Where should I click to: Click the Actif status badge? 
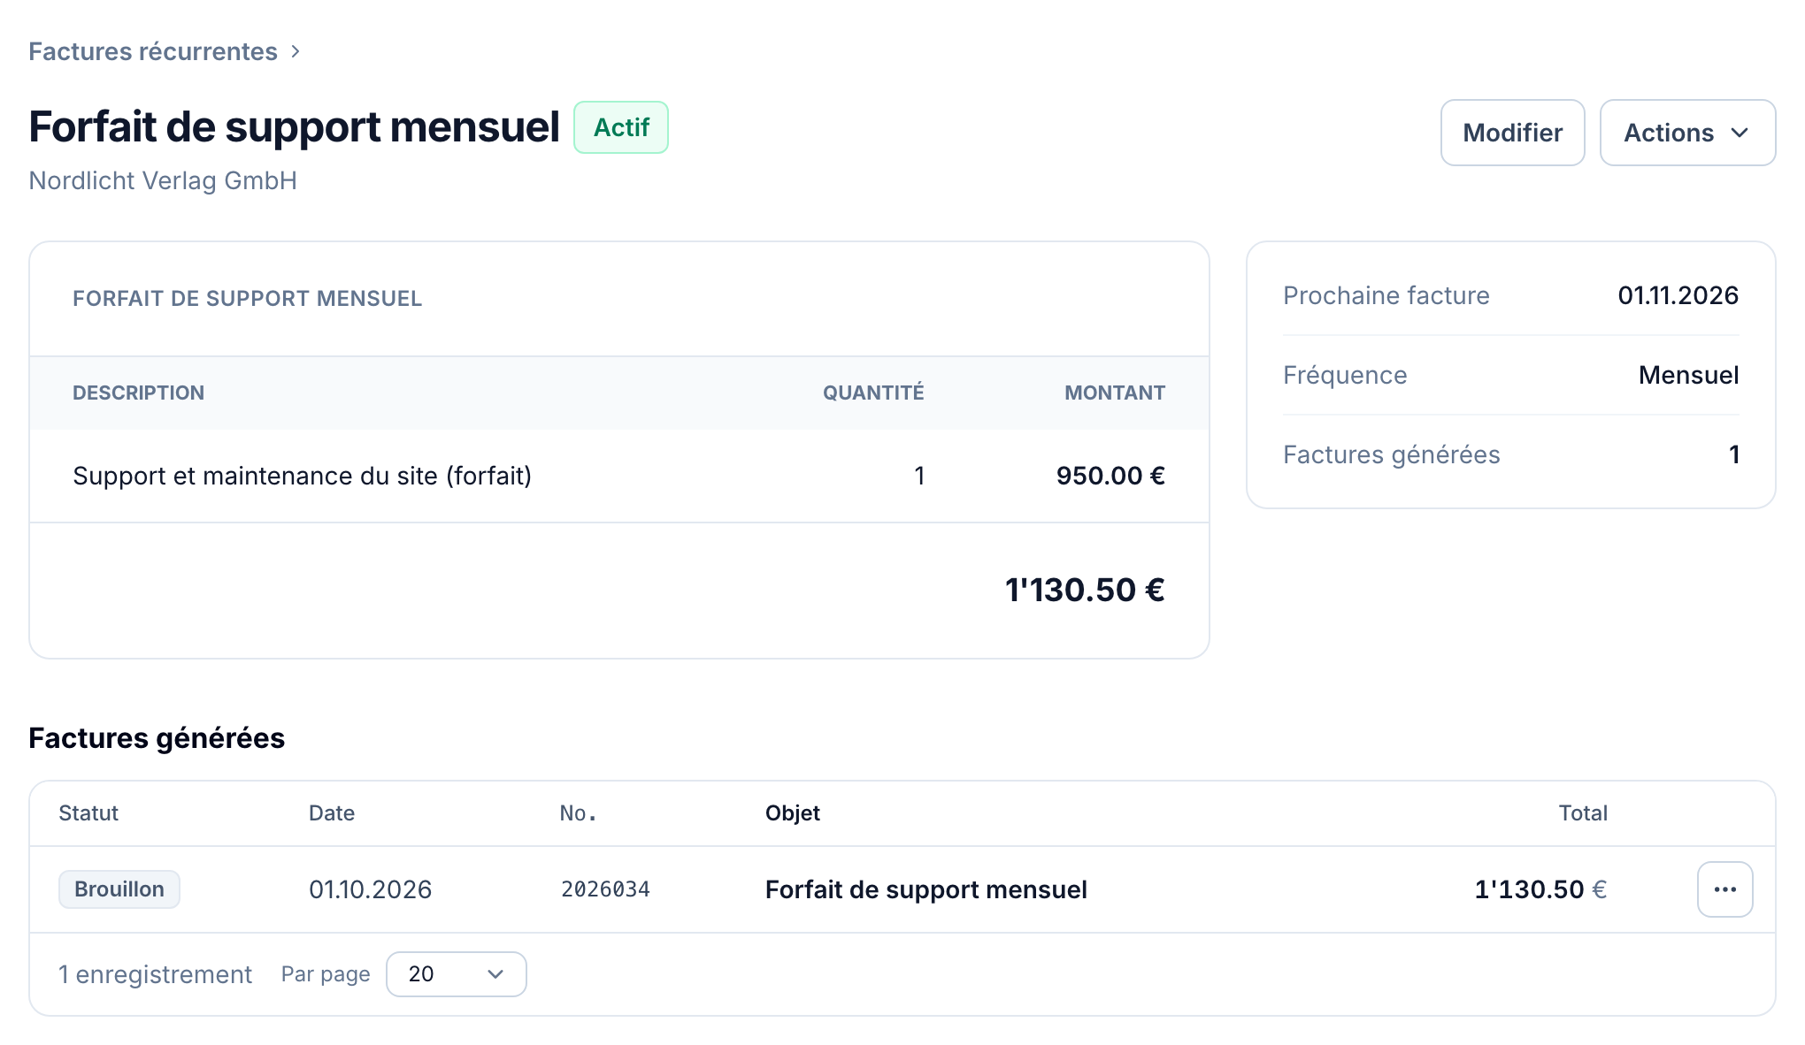point(621,127)
